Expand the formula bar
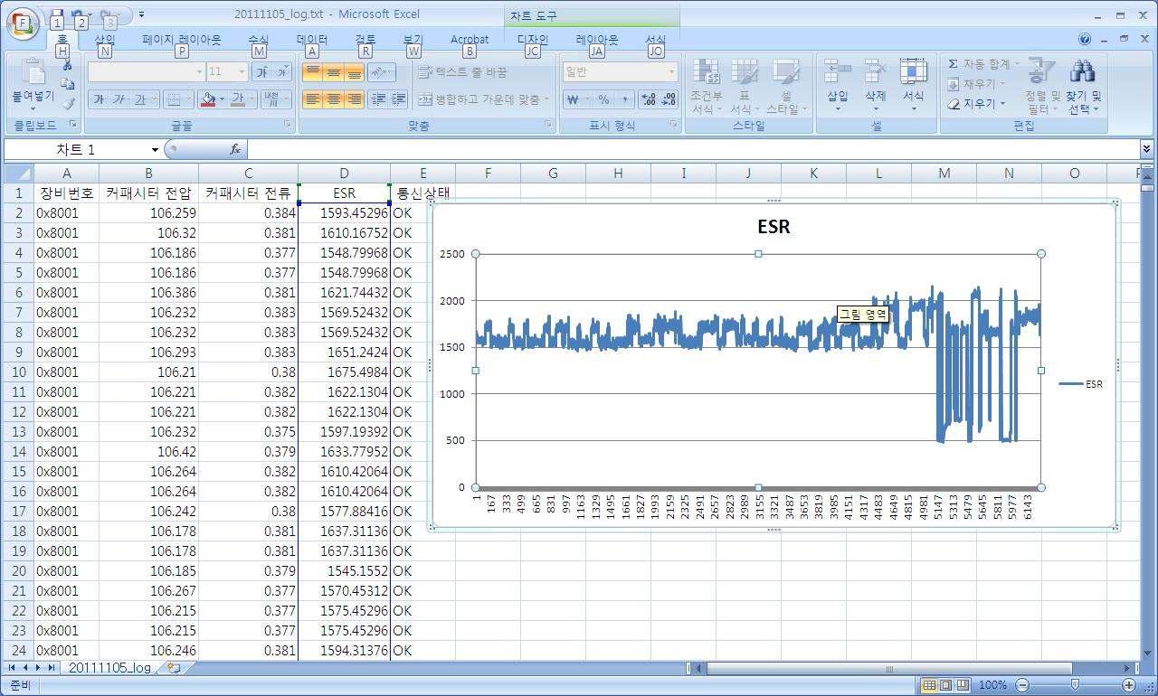 (1147, 149)
